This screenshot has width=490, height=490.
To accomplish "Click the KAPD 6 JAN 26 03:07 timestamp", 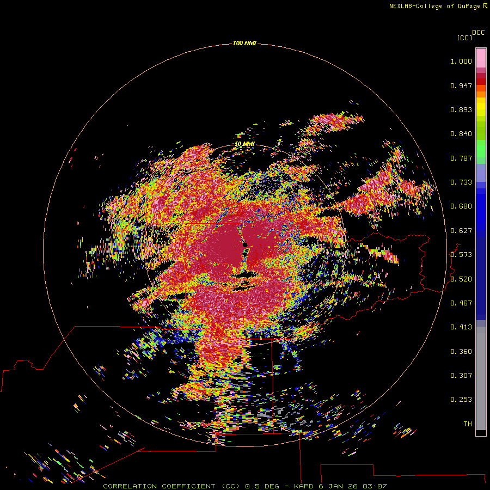I will point(340,486).
